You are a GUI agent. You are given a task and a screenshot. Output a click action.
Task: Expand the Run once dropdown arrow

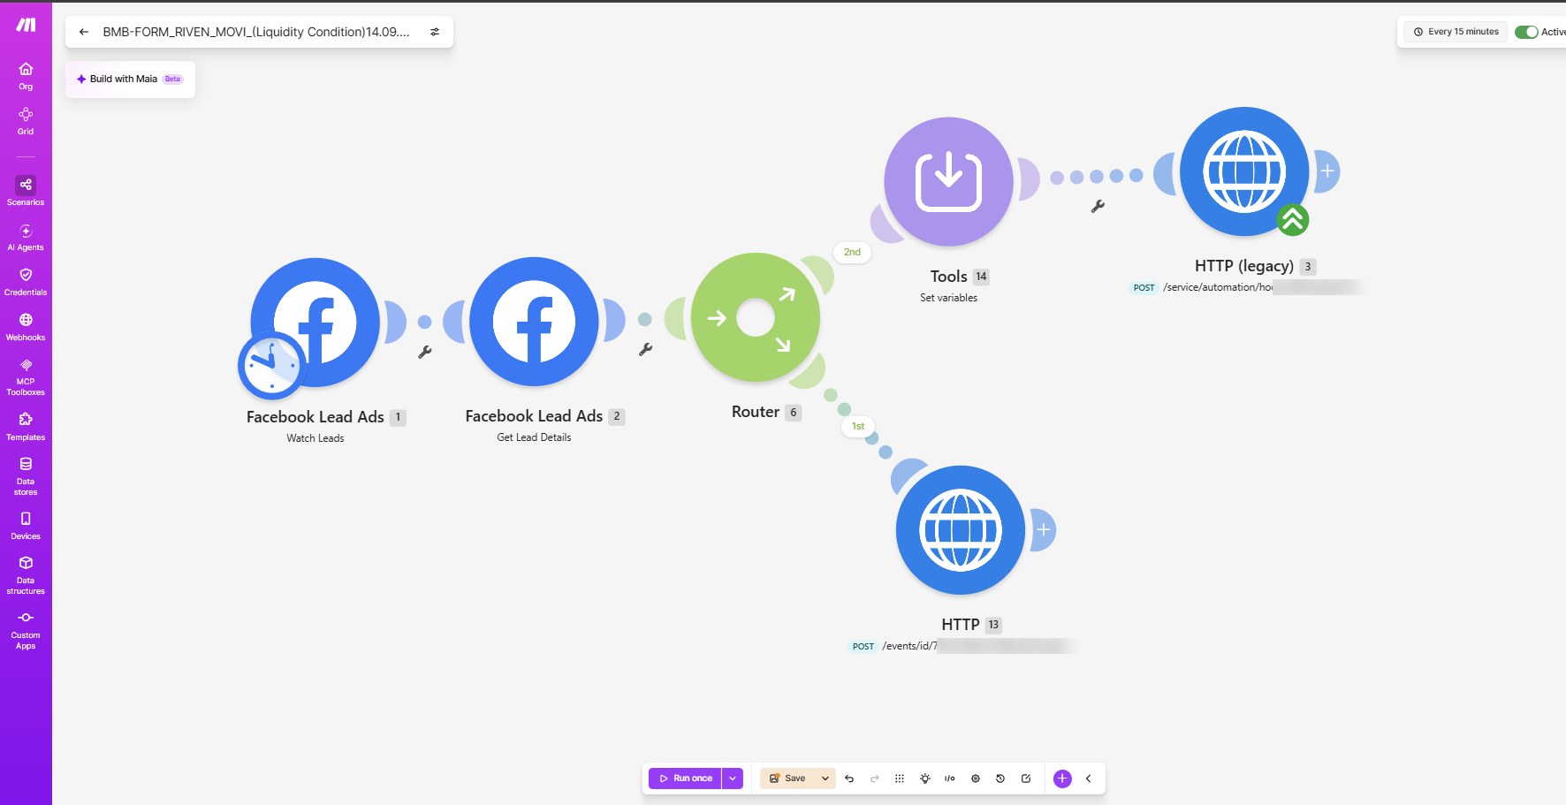pos(733,778)
